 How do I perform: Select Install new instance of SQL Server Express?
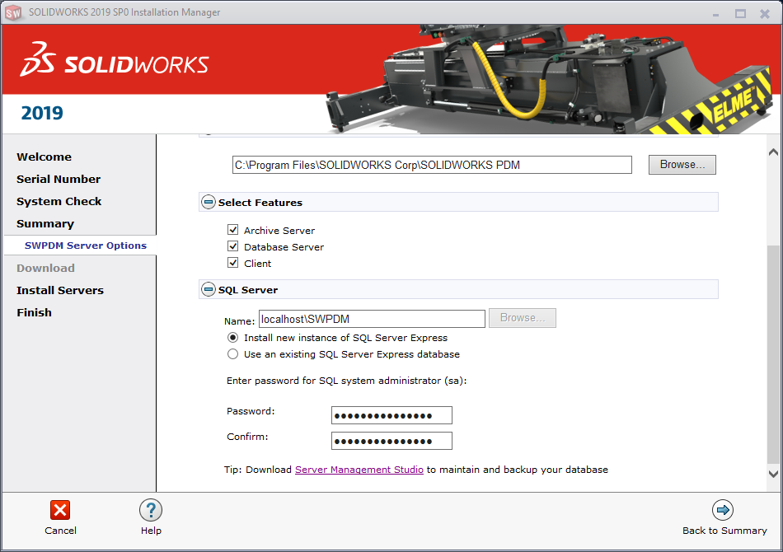pyautogui.click(x=232, y=338)
